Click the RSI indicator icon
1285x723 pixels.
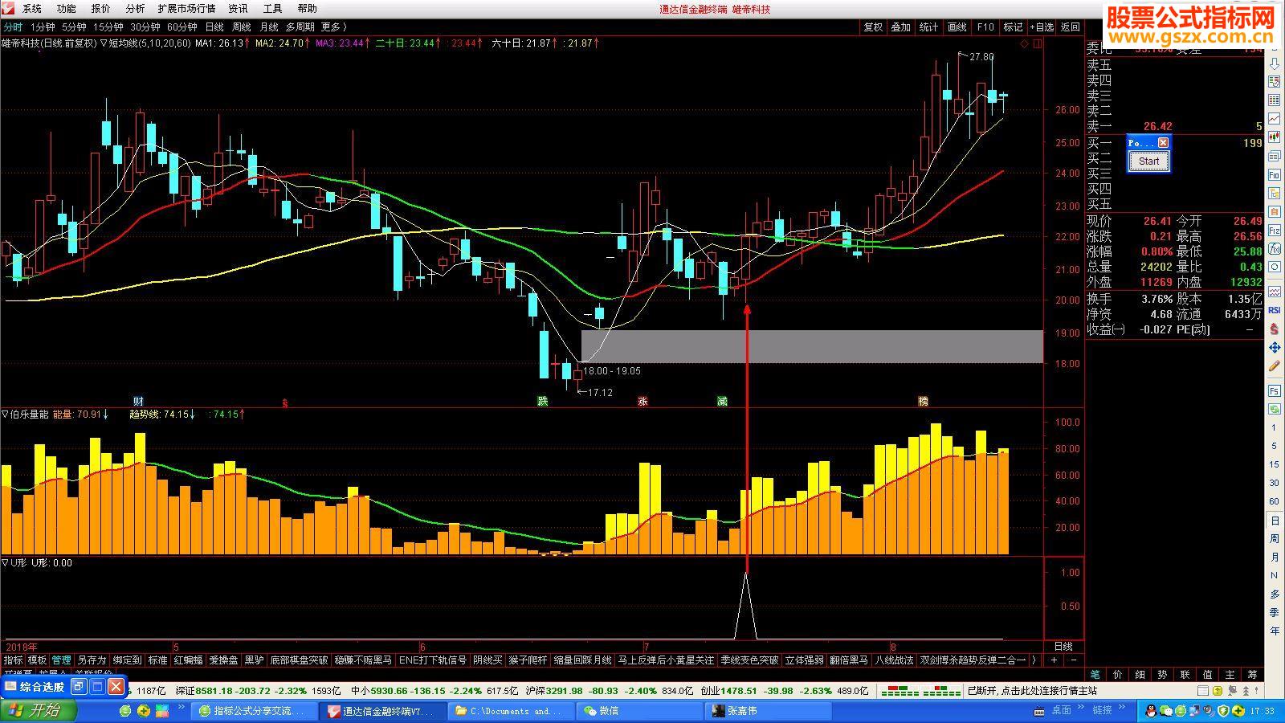coord(1275,308)
